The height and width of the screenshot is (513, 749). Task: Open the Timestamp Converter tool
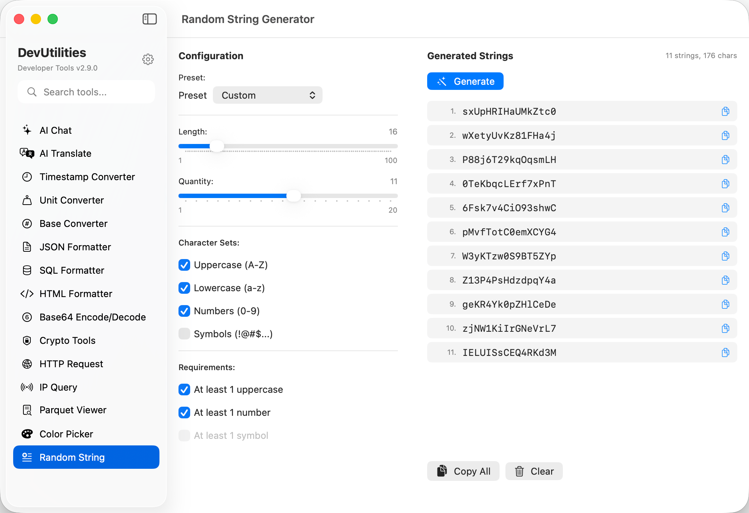click(x=87, y=177)
